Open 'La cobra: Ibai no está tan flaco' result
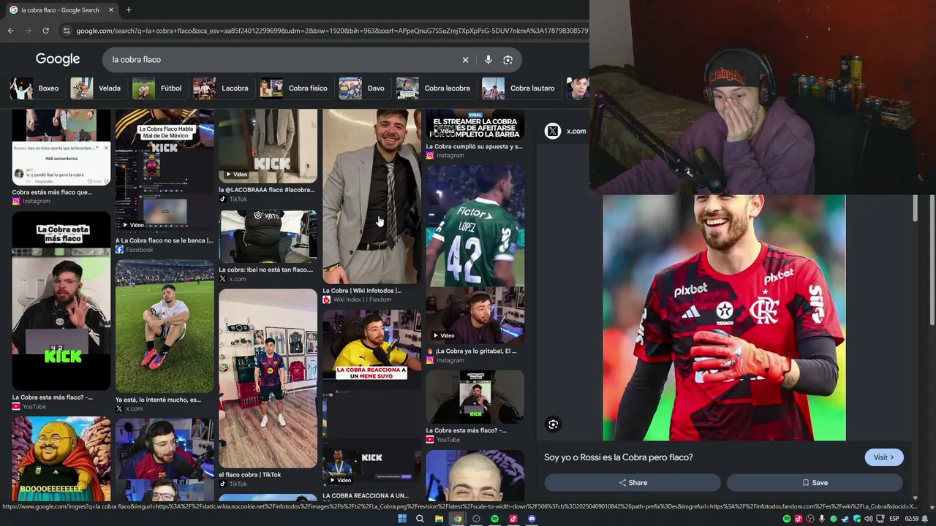The width and height of the screenshot is (936, 526). click(x=266, y=270)
